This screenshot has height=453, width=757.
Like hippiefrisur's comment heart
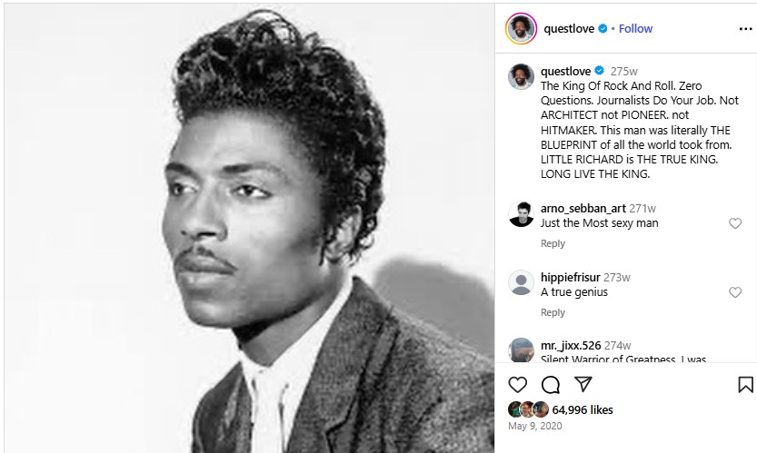(x=735, y=292)
